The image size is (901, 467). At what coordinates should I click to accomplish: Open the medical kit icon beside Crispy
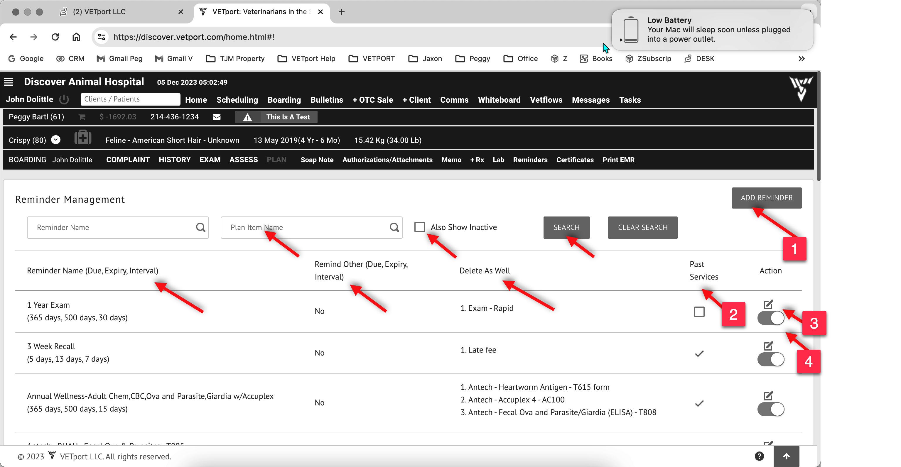click(x=83, y=137)
